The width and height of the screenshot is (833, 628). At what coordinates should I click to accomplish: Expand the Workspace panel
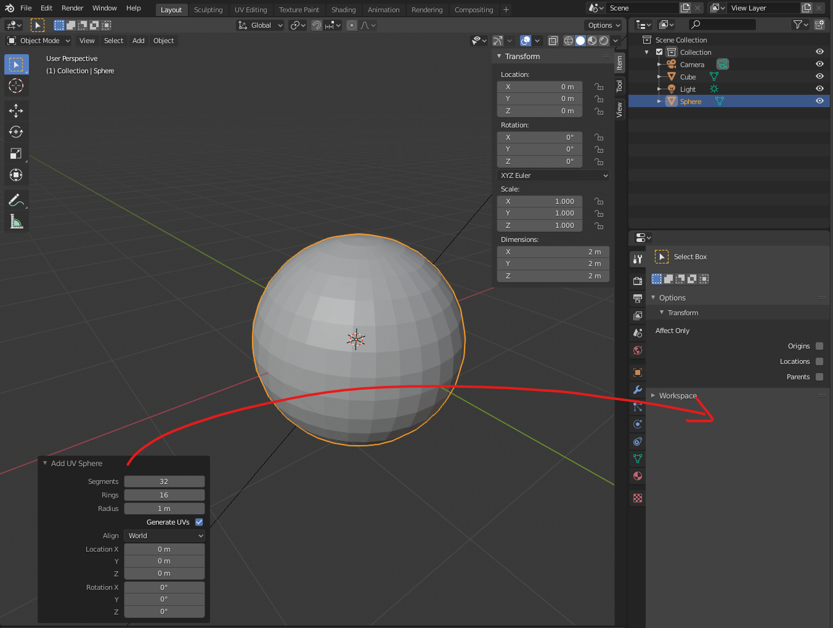pos(678,396)
